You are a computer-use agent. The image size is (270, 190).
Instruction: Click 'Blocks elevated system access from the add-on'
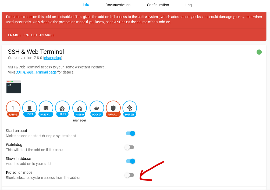44,178
